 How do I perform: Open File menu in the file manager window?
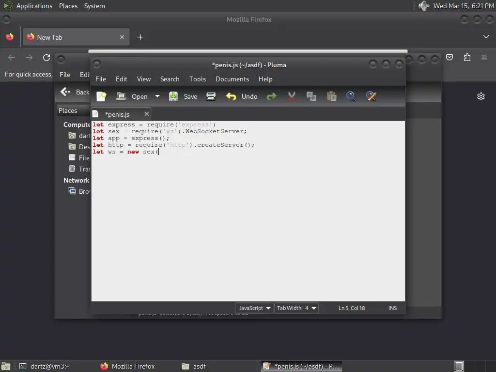point(65,75)
